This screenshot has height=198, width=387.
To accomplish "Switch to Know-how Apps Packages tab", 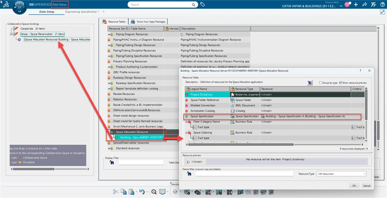I will (148, 22).
